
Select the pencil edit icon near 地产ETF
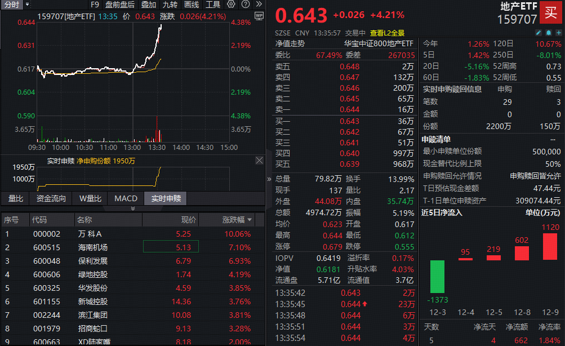coord(539,32)
